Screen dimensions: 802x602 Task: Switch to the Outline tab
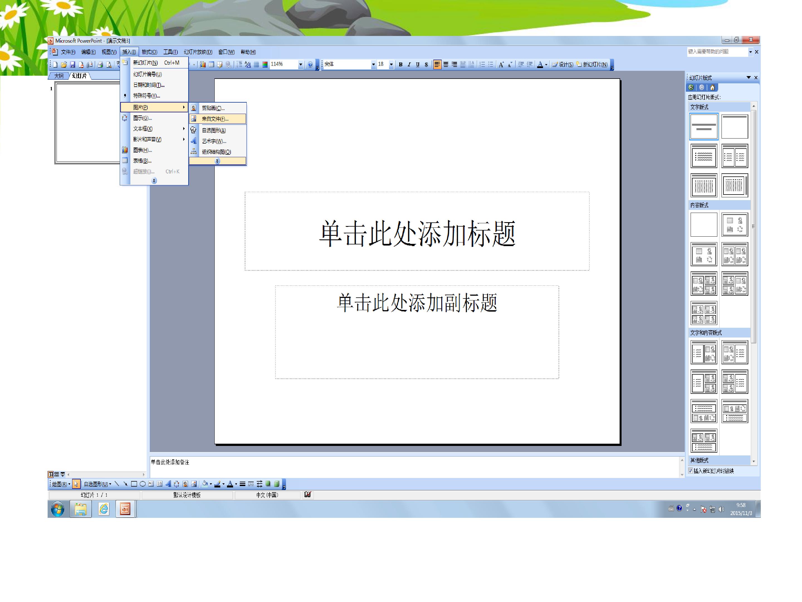[x=59, y=76]
